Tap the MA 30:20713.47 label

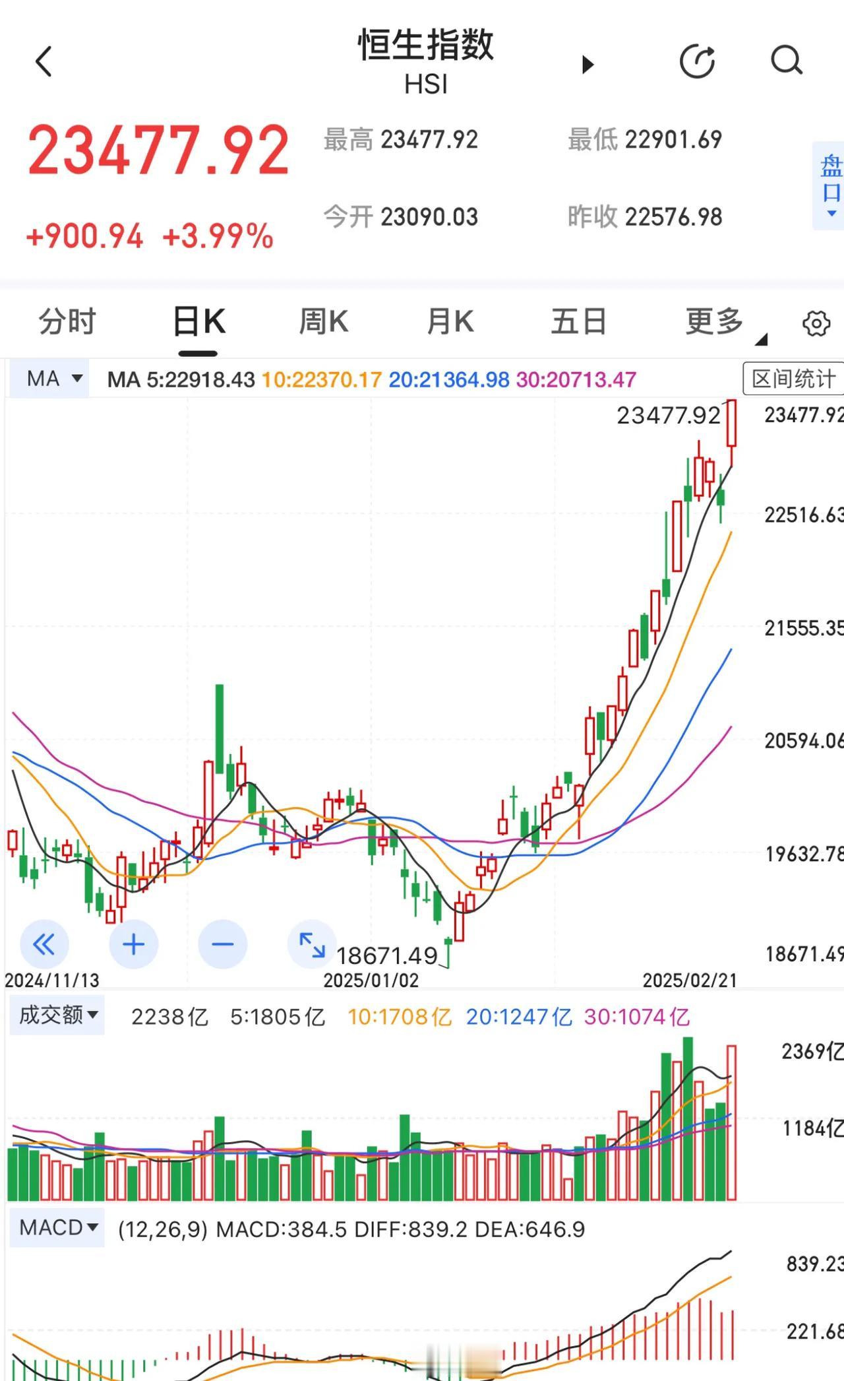[576, 379]
